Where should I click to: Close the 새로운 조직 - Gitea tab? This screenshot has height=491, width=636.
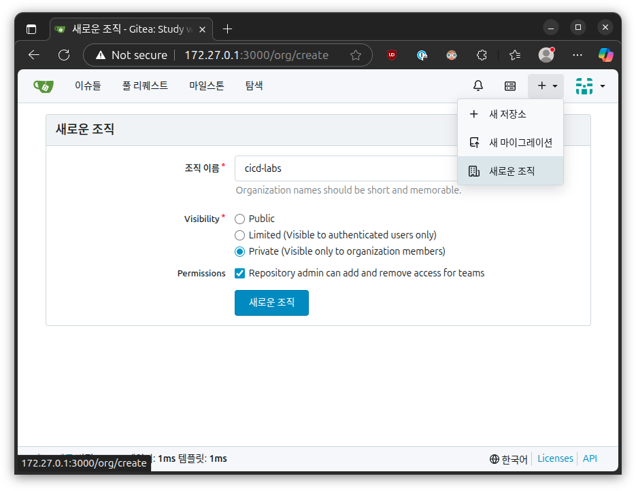pos(202,30)
